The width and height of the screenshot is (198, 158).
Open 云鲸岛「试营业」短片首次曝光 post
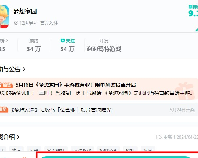pyautogui.click(x=61, y=110)
